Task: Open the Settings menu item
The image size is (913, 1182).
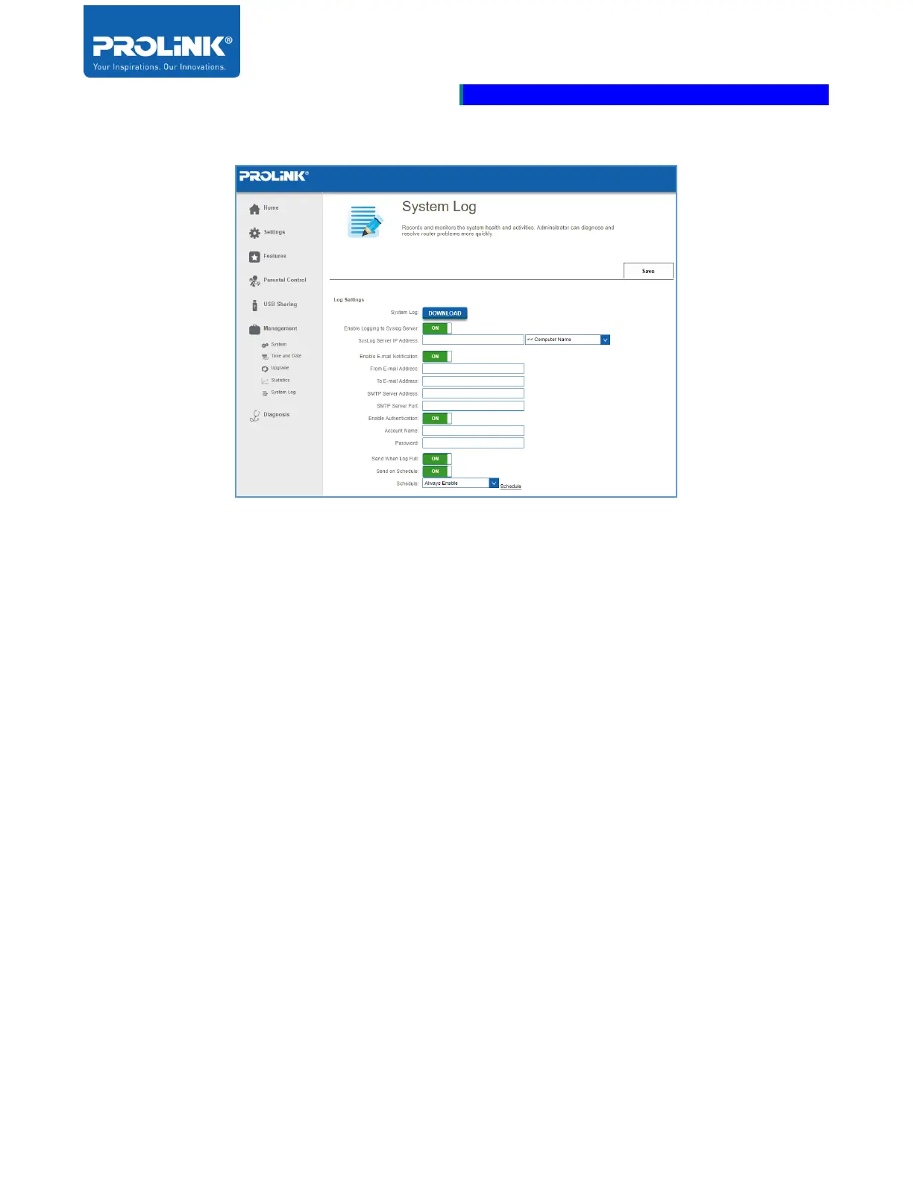Action: click(x=274, y=232)
